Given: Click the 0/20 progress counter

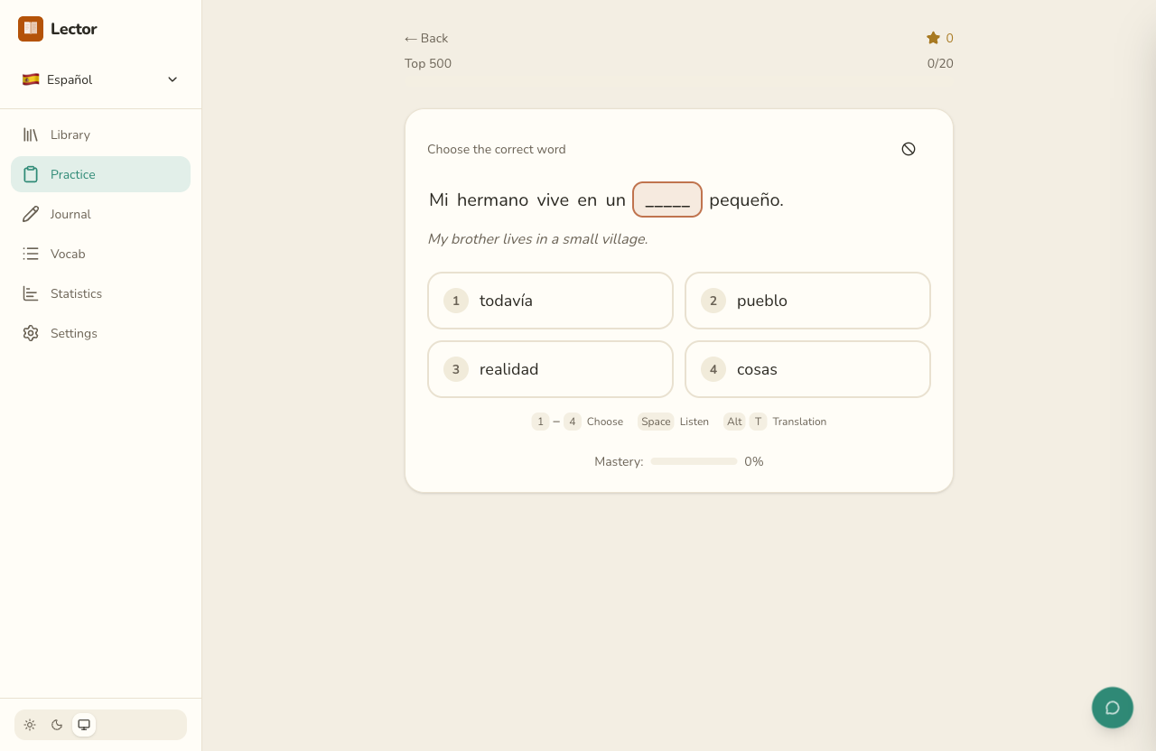Looking at the screenshot, I should point(940,63).
